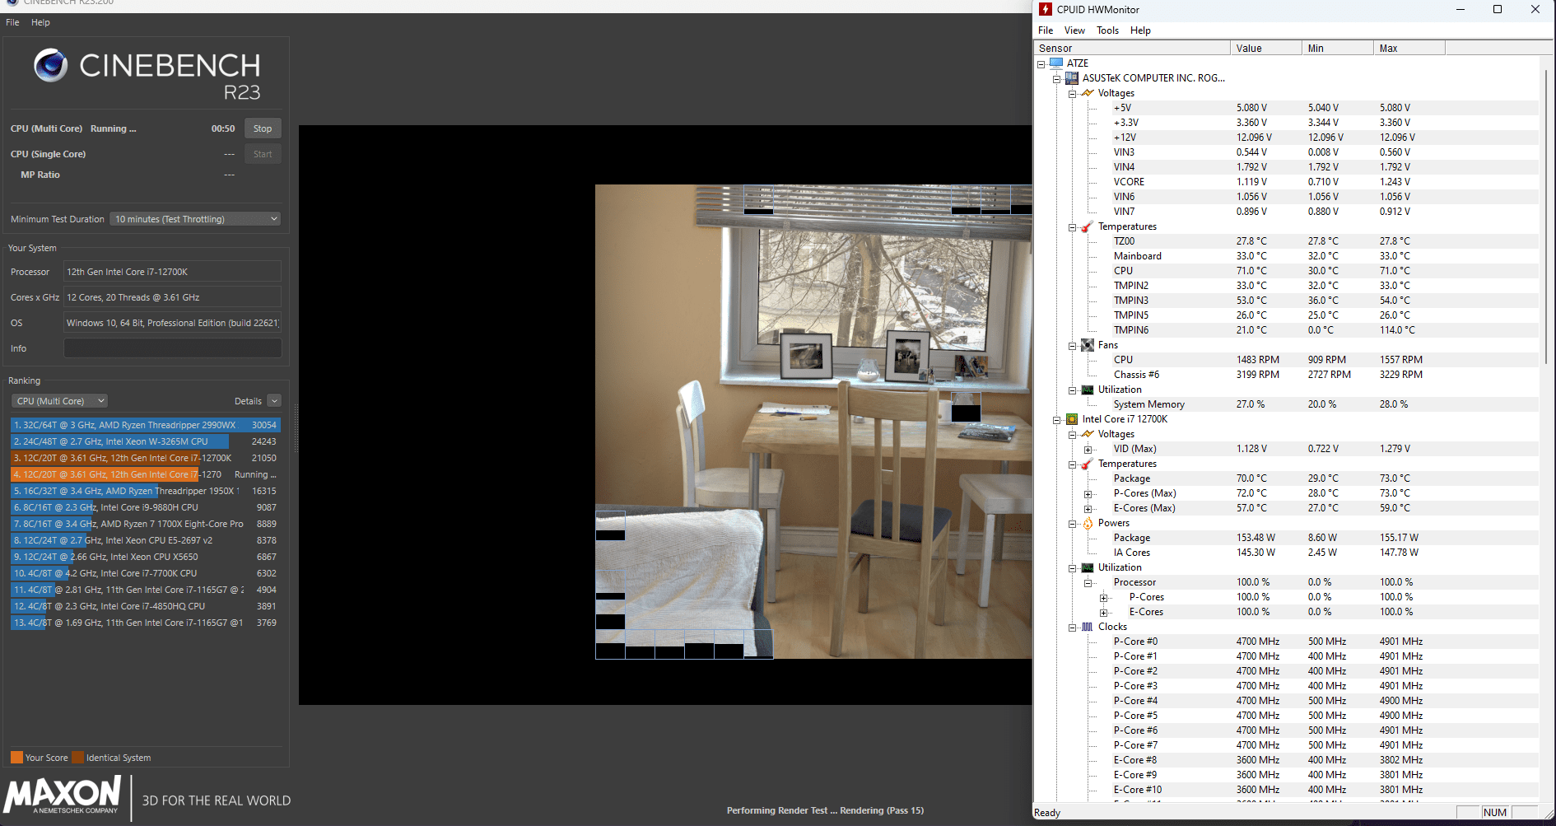Screen dimensions: 1556x826
Task: Open the HWMonitor Help menu
Action: (x=1140, y=30)
